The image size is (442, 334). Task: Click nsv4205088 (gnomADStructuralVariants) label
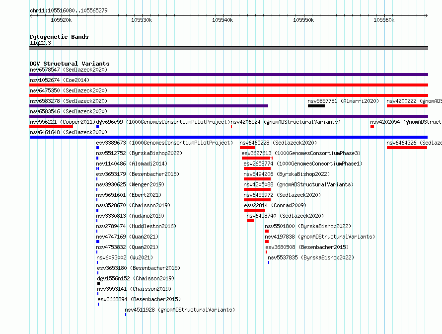click(298, 184)
